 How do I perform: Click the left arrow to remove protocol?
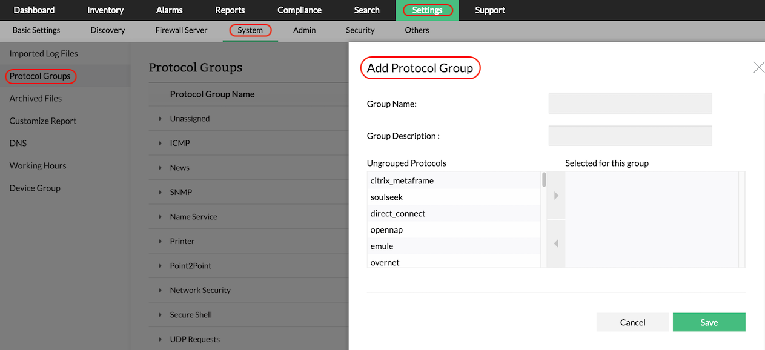point(556,243)
